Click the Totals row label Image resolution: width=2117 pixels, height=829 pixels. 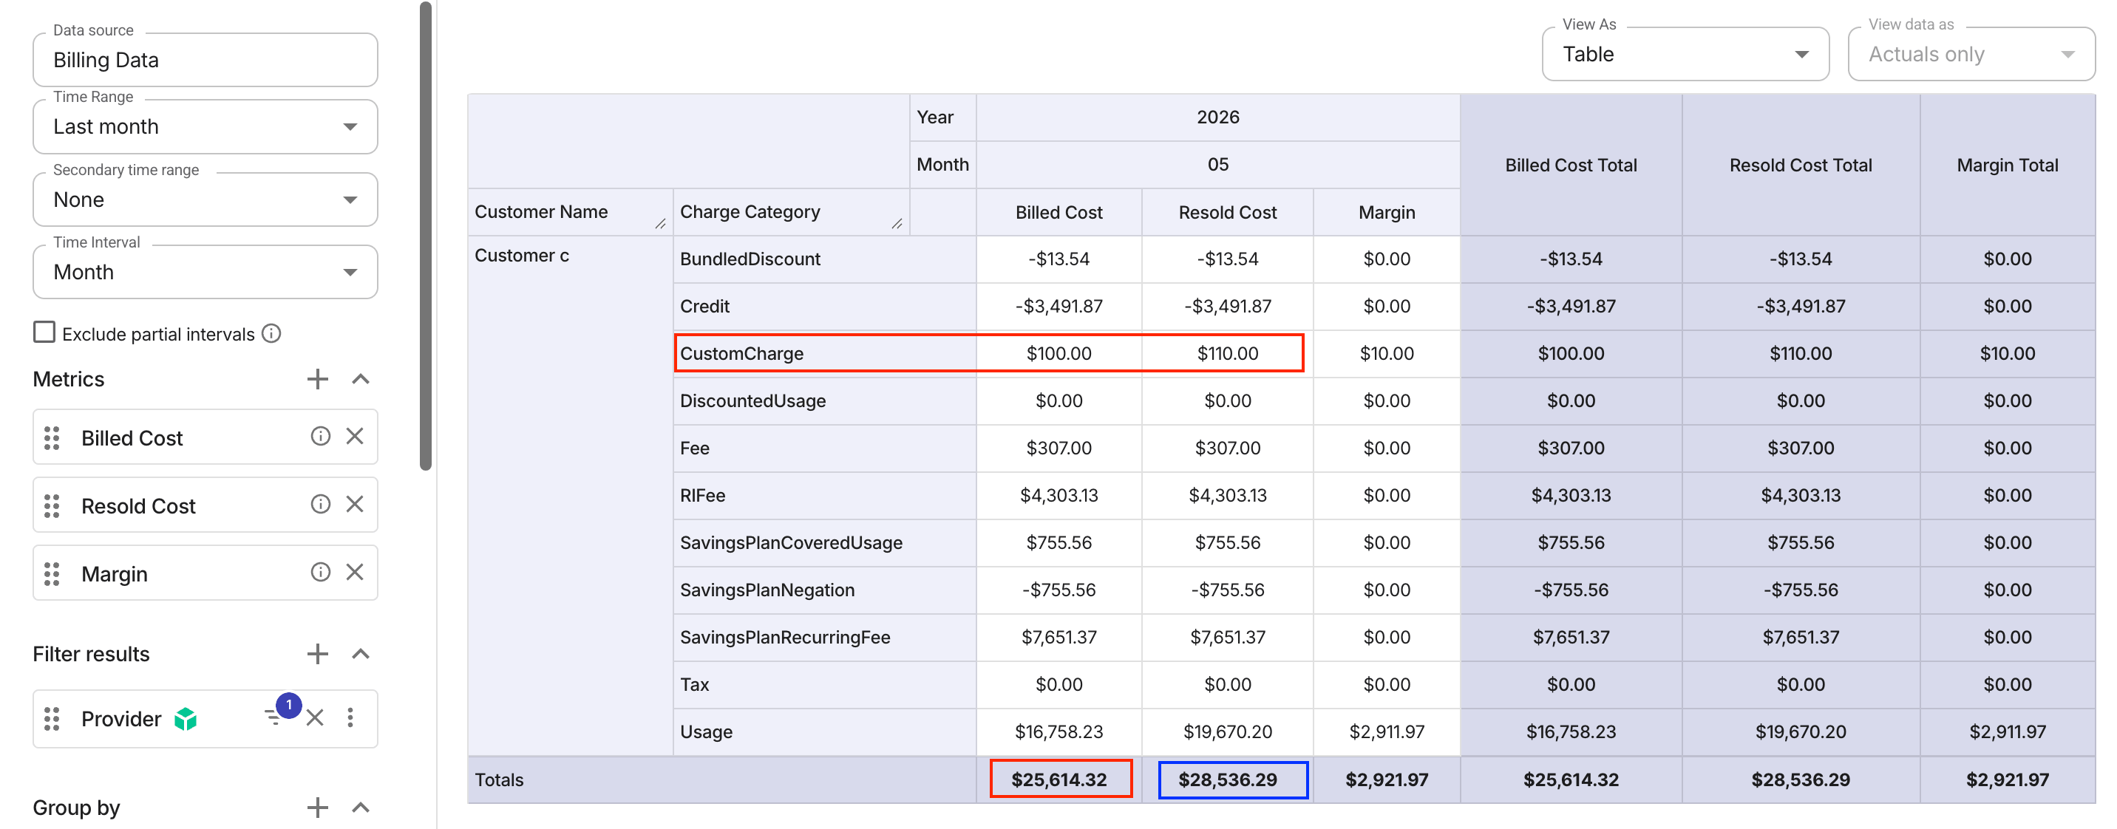pos(499,779)
